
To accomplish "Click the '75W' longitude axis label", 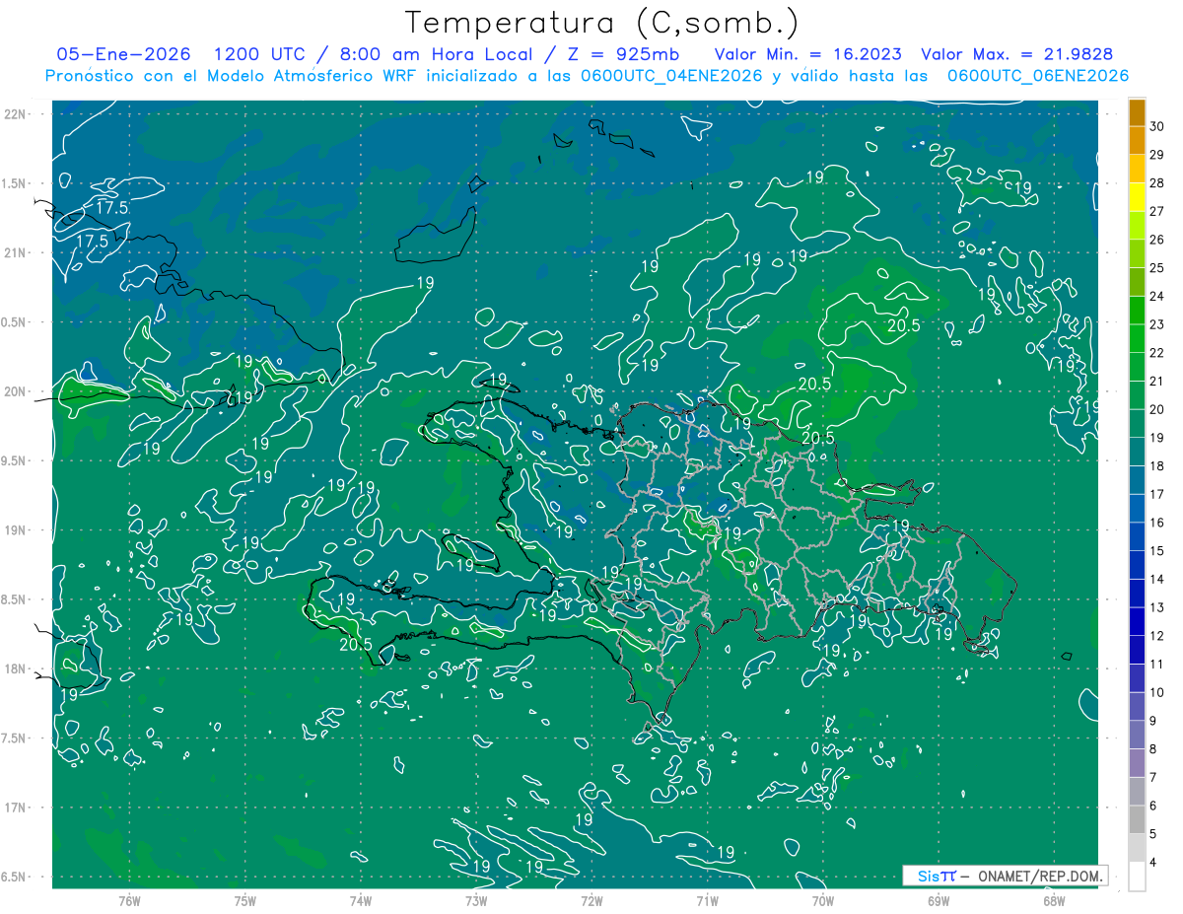I will point(245,900).
